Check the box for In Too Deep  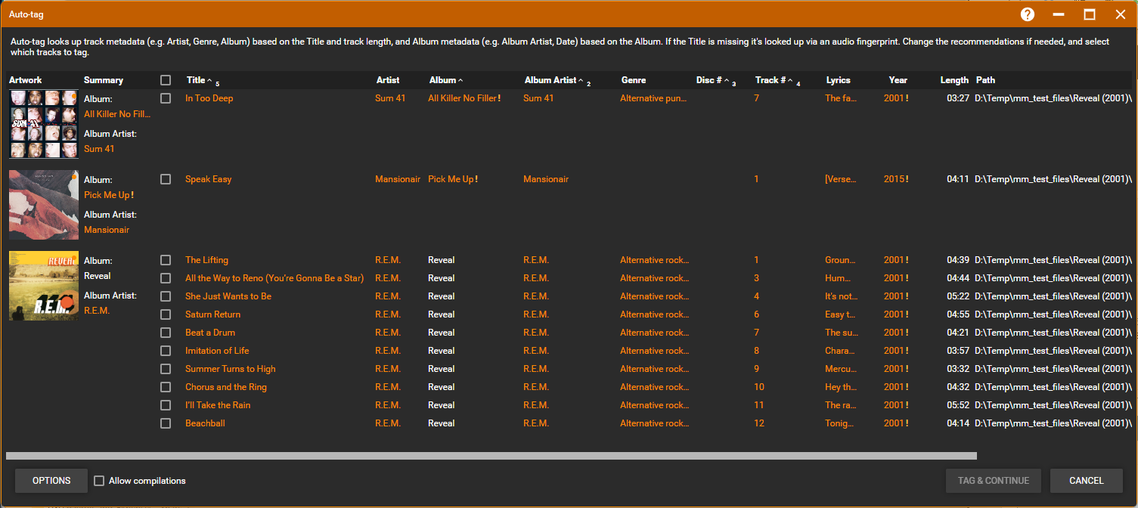166,98
